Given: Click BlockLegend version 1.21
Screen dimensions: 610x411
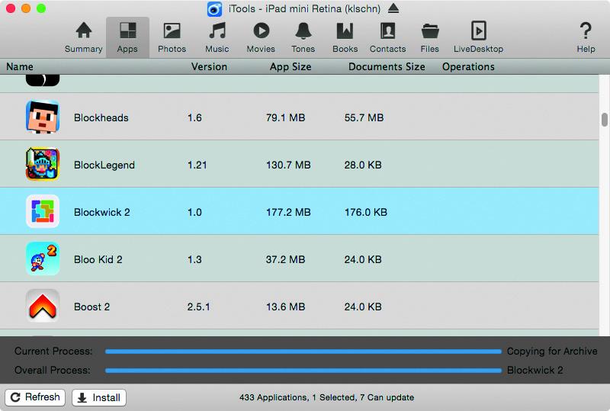Looking at the screenshot, I should (x=197, y=165).
